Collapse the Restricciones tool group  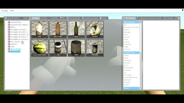[131, 22]
